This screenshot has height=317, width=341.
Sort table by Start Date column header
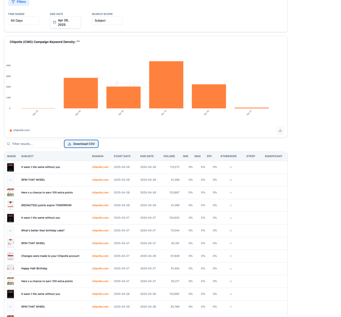(122, 156)
